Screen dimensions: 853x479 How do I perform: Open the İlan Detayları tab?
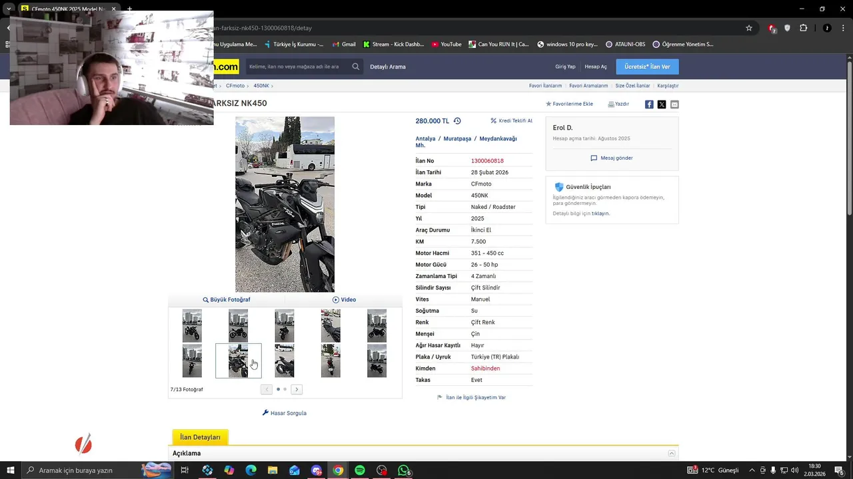tap(200, 437)
